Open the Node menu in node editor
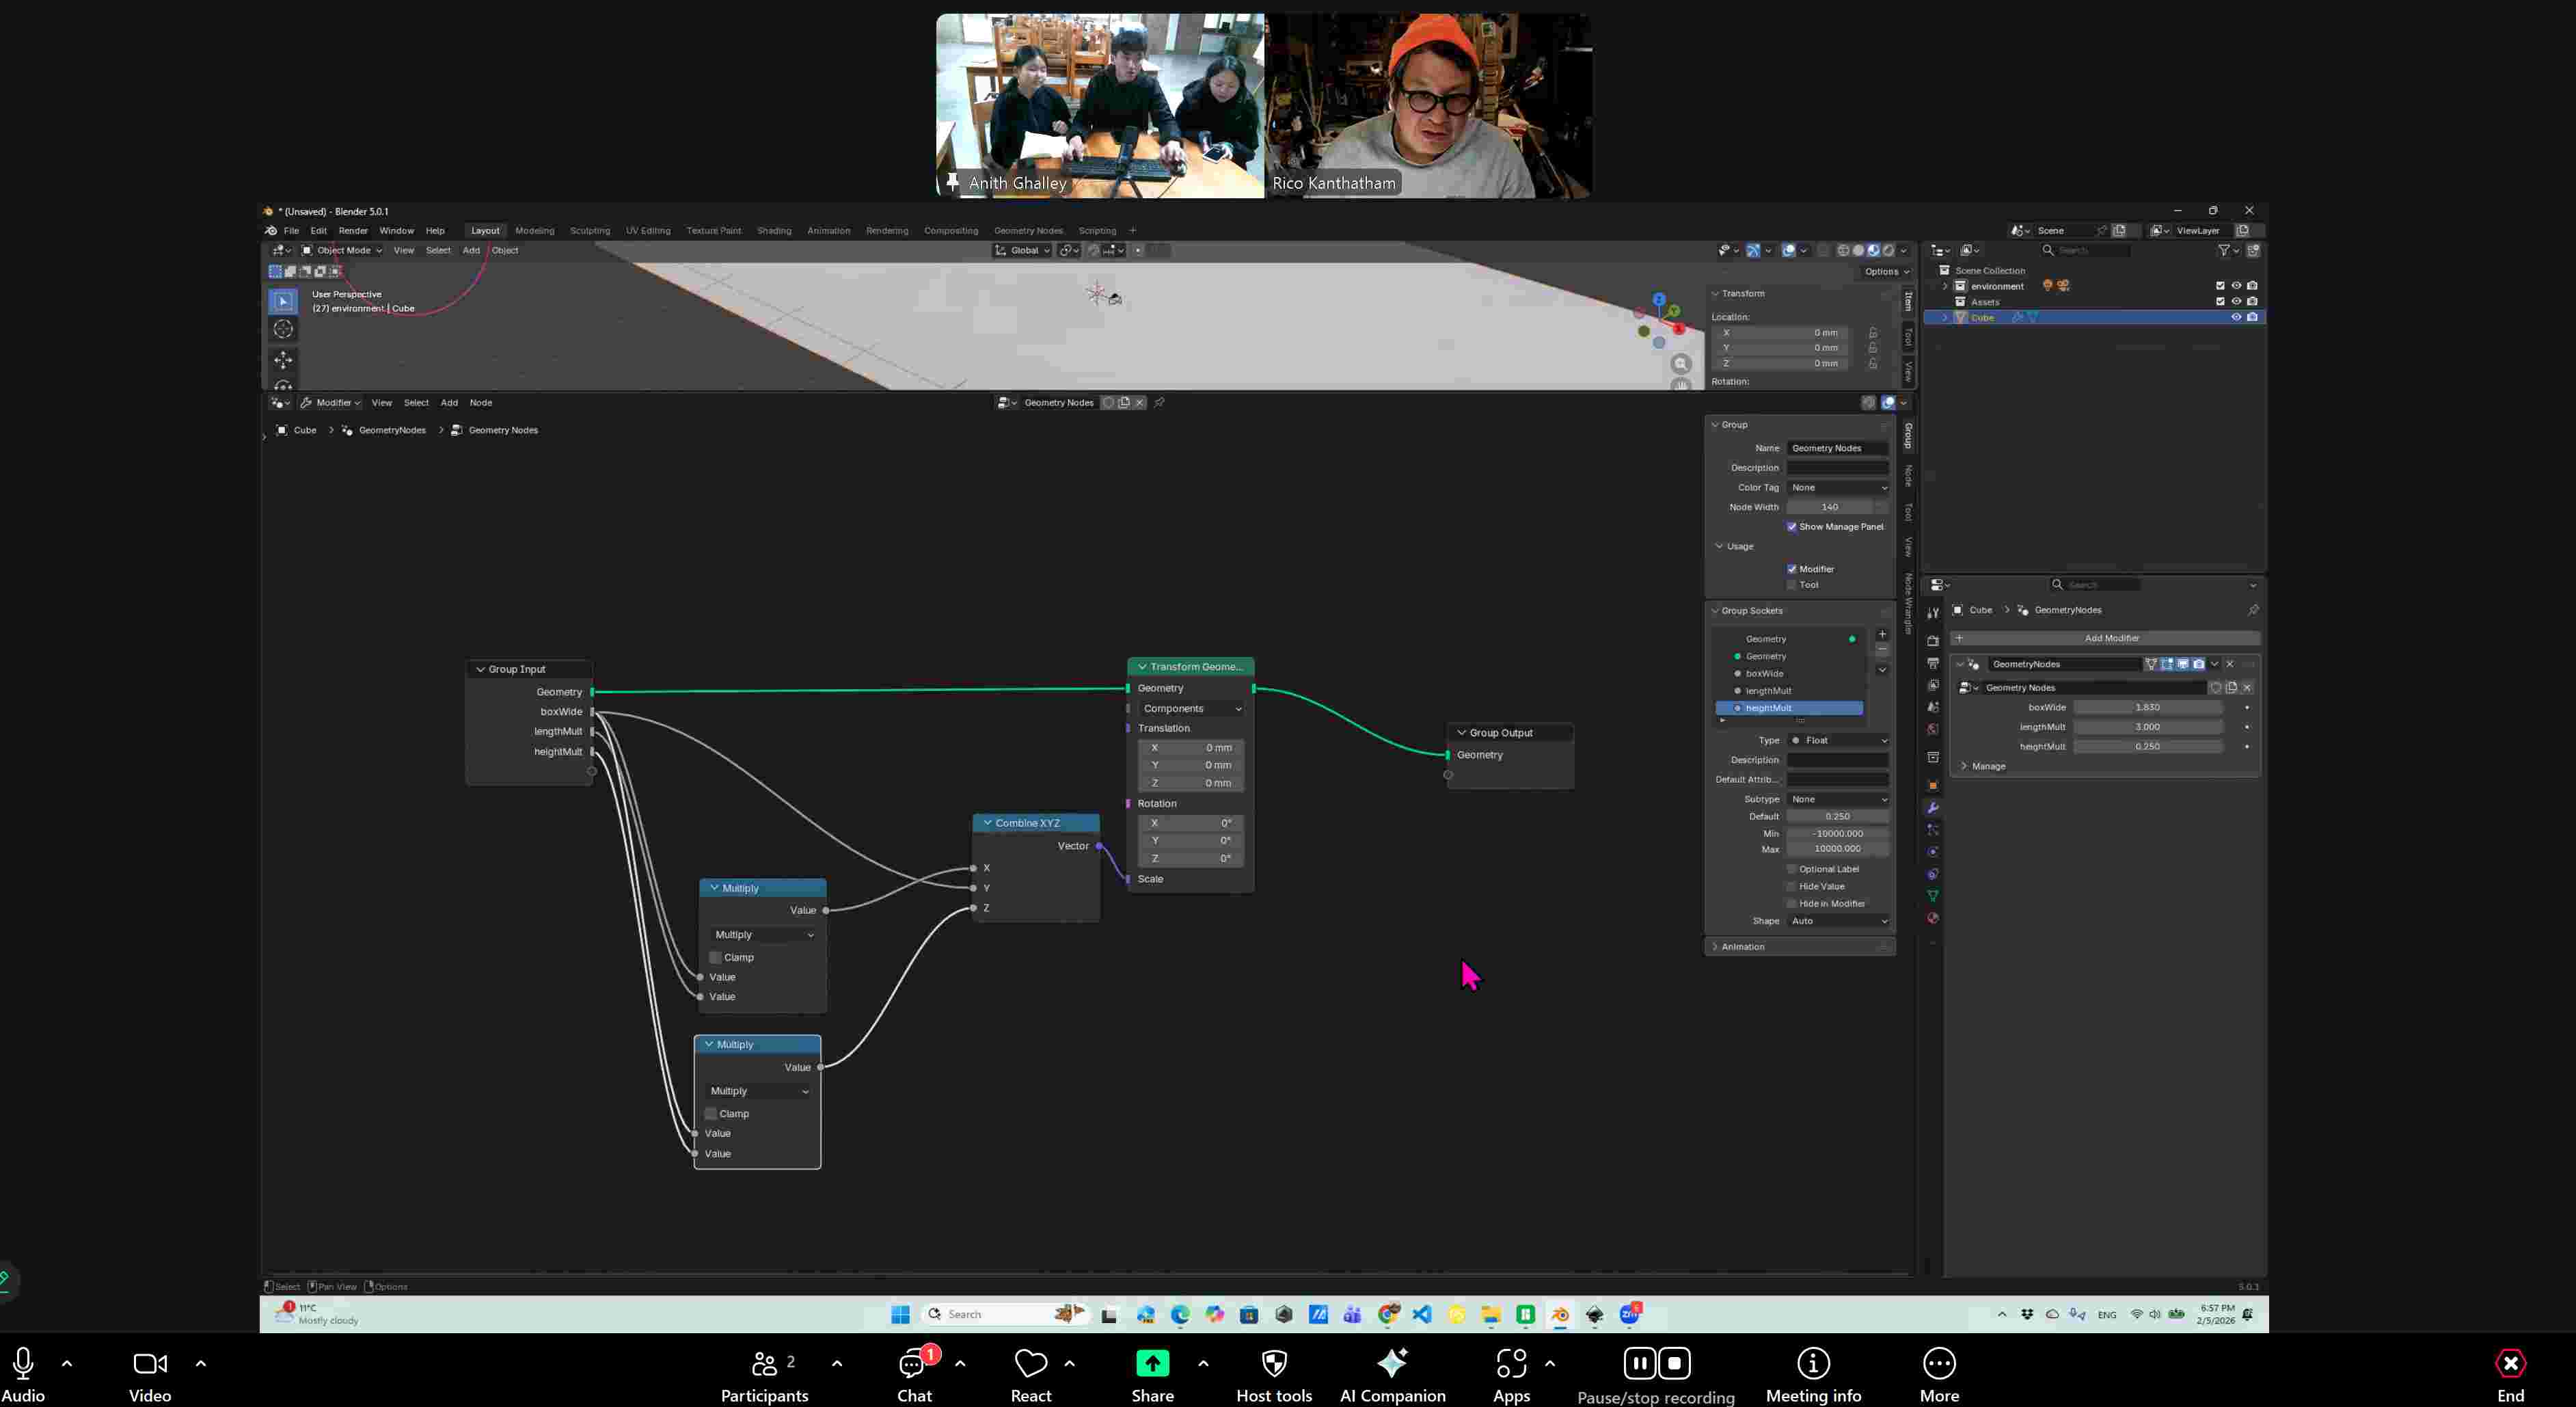The width and height of the screenshot is (2576, 1407). (x=480, y=402)
